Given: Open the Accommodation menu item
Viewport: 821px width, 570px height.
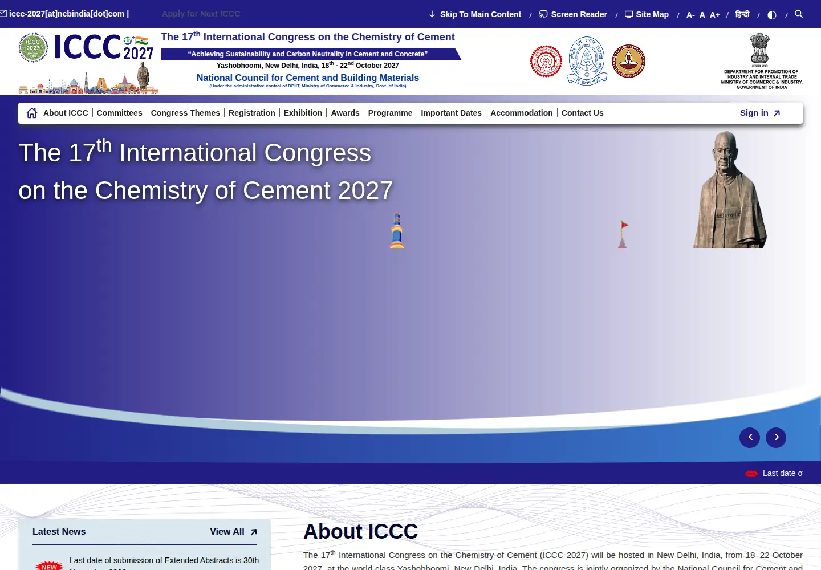Looking at the screenshot, I should pyautogui.click(x=522, y=113).
